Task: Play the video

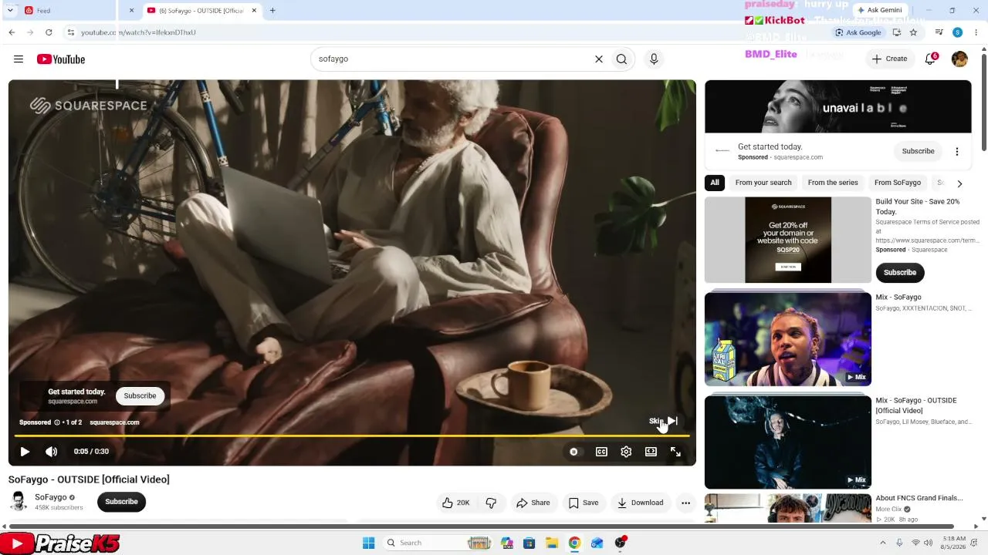Action: tap(25, 452)
